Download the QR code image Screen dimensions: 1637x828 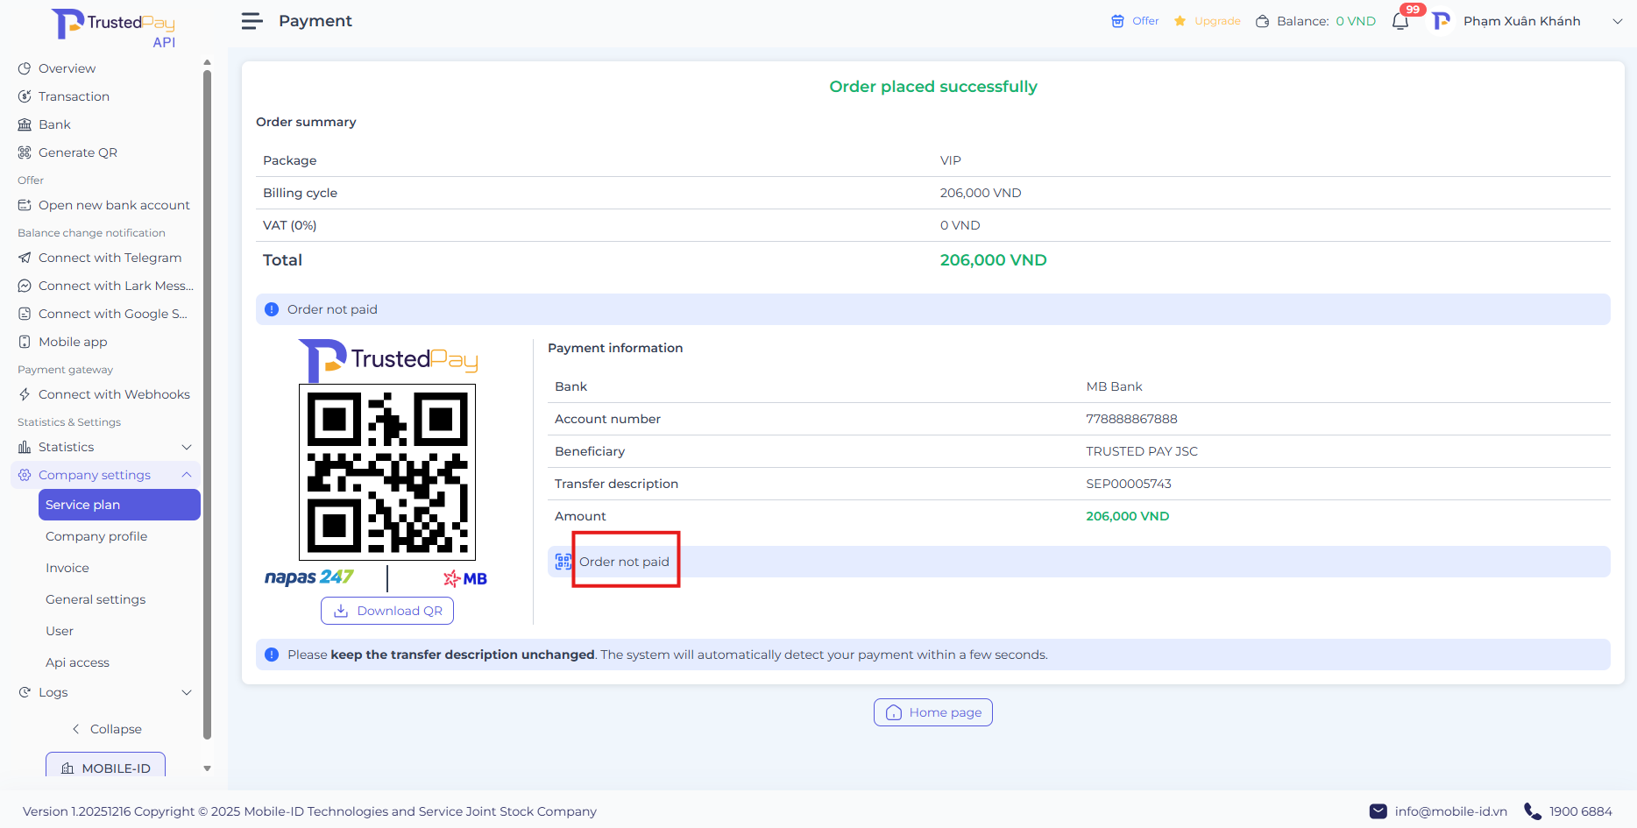click(387, 611)
